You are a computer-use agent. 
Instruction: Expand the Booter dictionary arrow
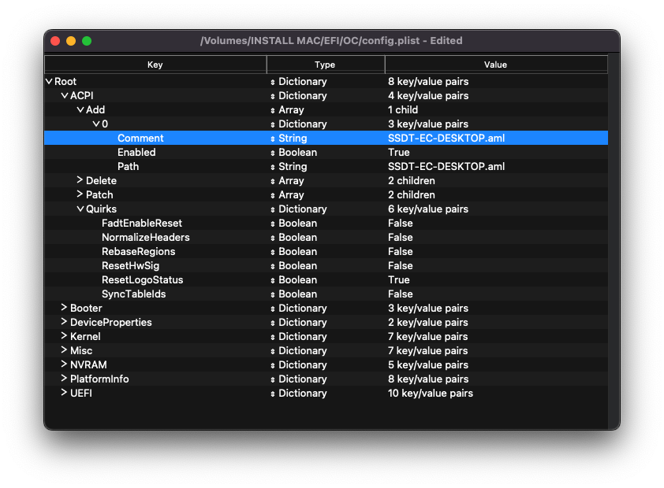coord(64,309)
